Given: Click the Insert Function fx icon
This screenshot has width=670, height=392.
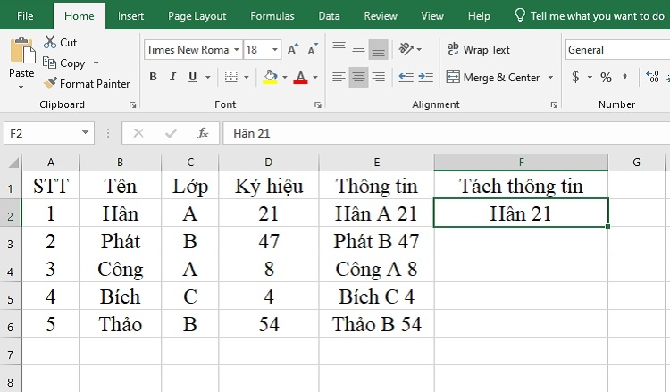Looking at the screenshot, I should [x=203, y=133].
